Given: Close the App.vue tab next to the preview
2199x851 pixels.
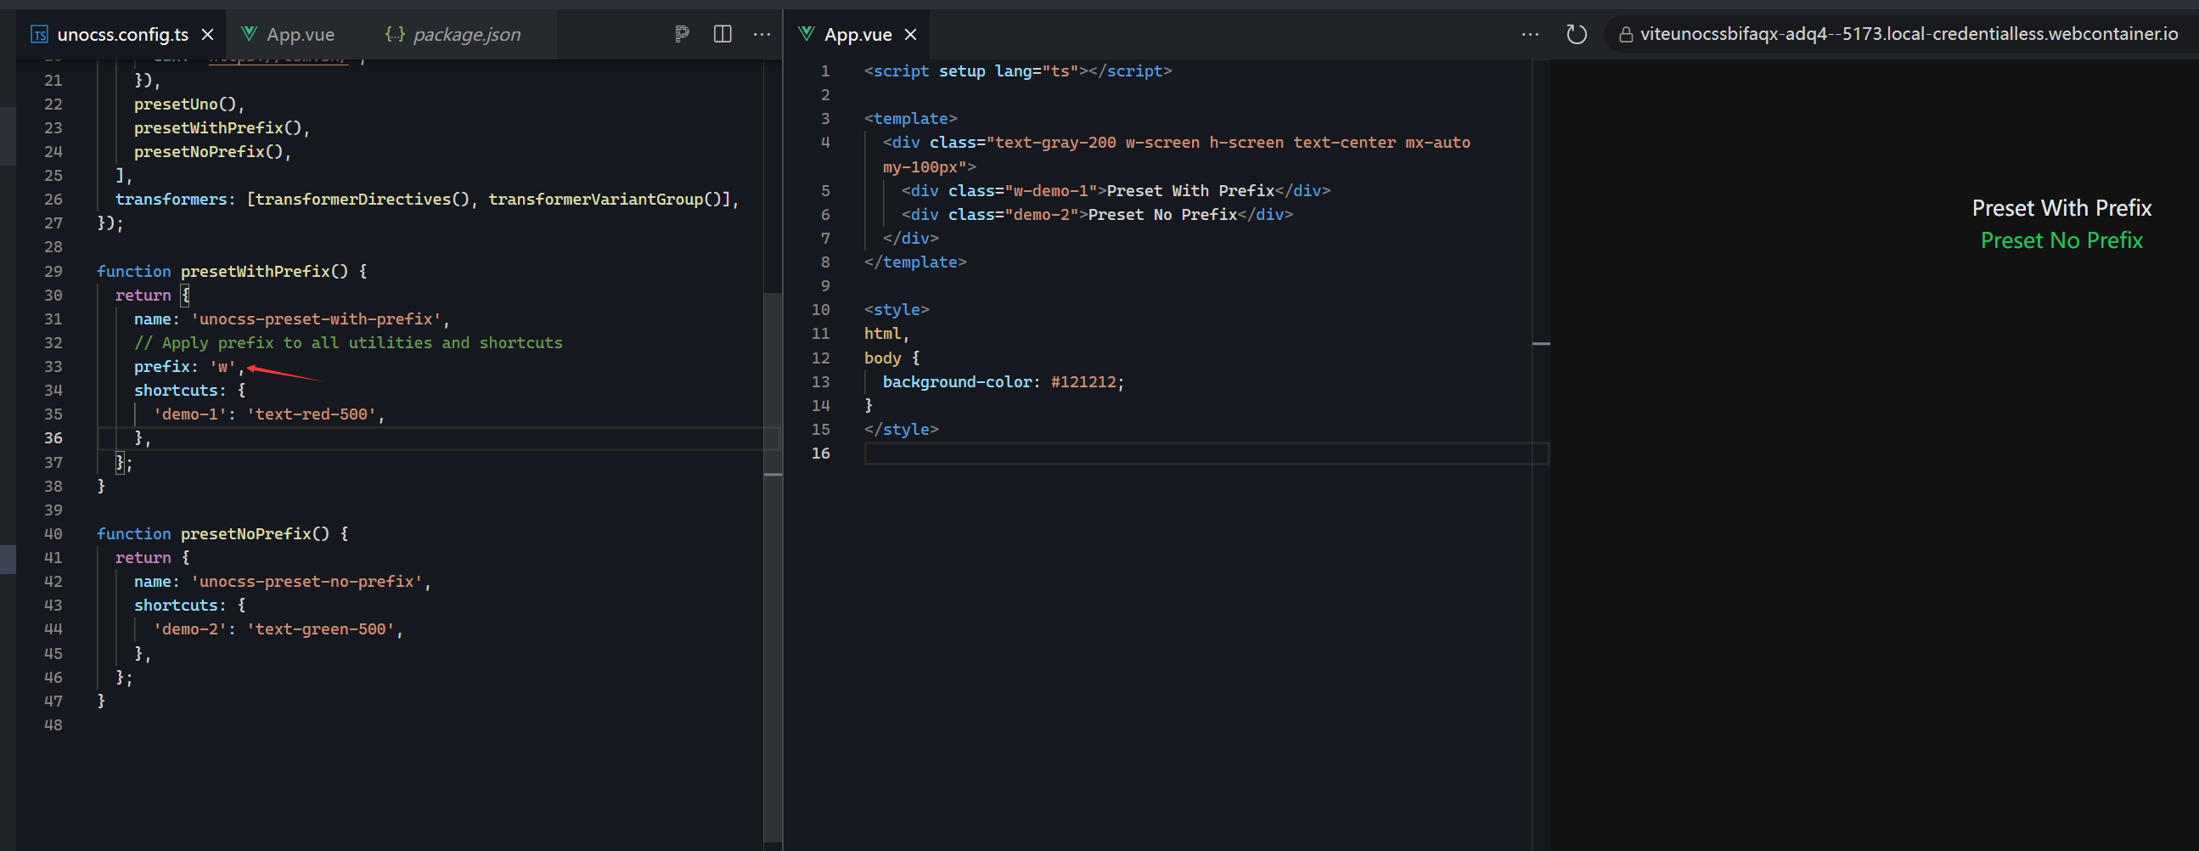Looking at the screenshot, I should [x=910, y=34].
